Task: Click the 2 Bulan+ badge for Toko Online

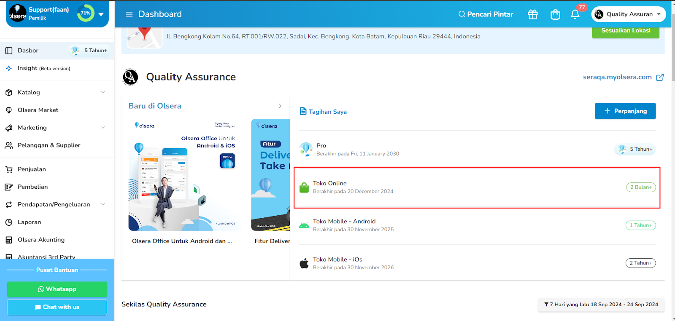Action: pos(641,187)
